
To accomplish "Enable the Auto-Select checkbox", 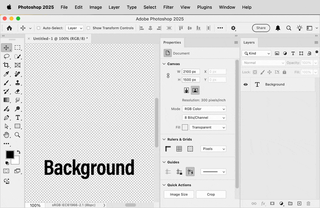I will pyautogui.click(x=38, y=28).
